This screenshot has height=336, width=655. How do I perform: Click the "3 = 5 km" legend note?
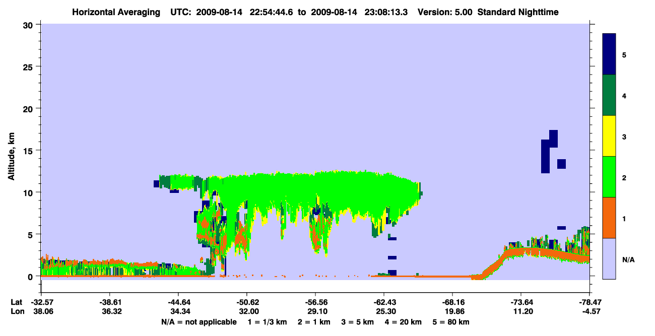click(357, 322)
